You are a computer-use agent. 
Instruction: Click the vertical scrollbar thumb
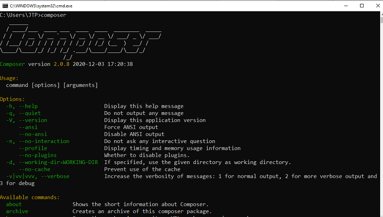[x=382, y=20]
